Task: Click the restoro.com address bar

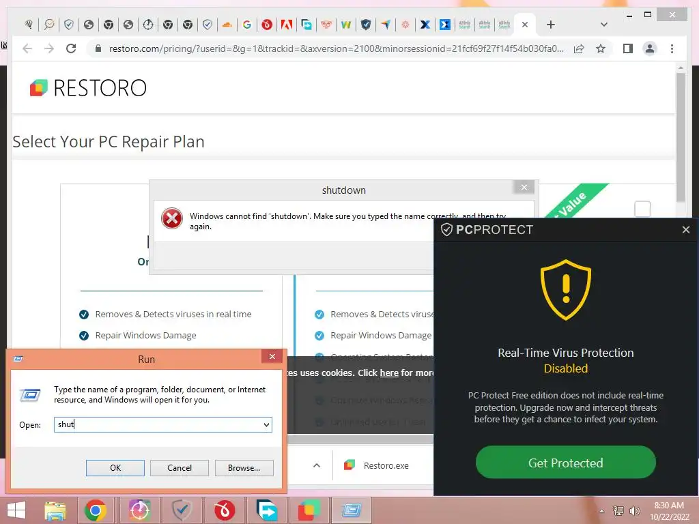Action: point(336,48)
